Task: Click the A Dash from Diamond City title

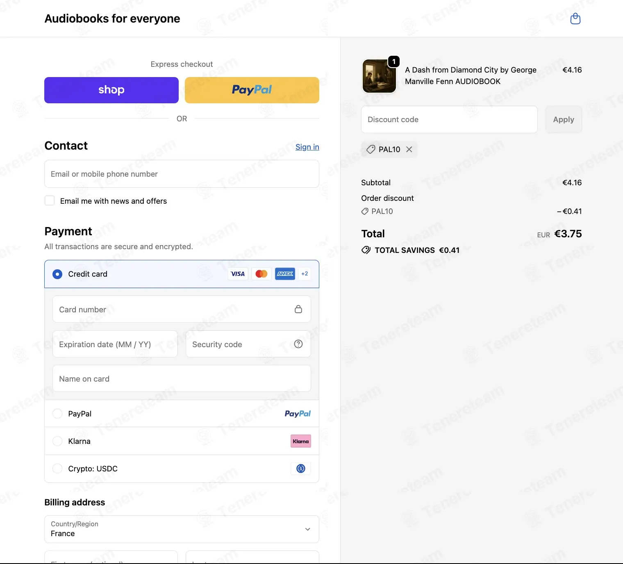Action: pos(471,75)
